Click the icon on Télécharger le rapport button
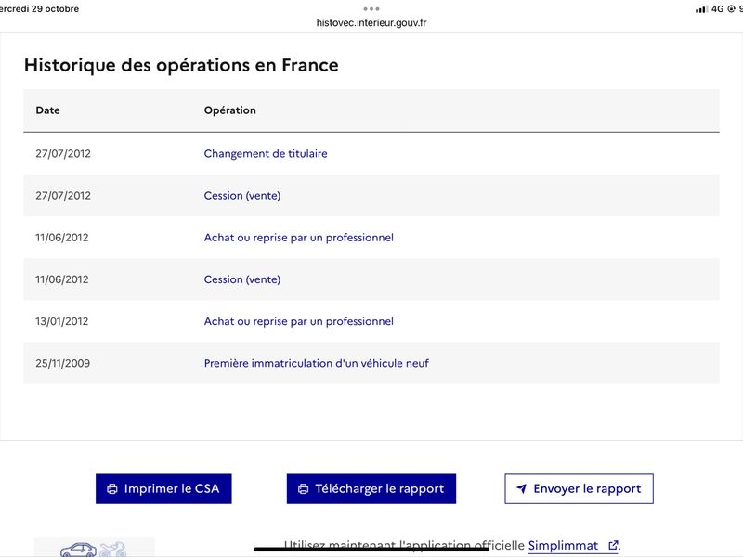Screen dimensions: 743x557 (x=303, y=489)
